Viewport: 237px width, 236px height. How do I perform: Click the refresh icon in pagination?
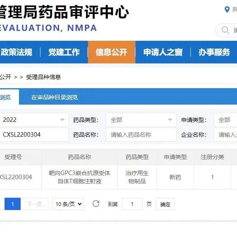point(96,204)
